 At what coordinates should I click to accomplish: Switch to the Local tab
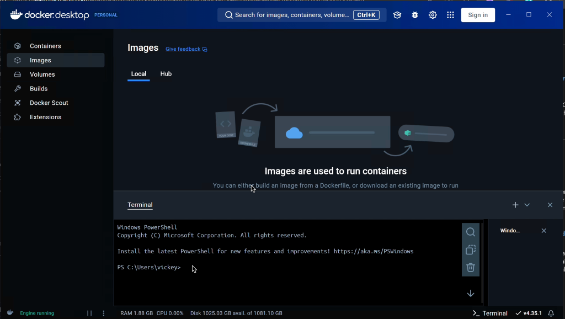pos(138,74)
